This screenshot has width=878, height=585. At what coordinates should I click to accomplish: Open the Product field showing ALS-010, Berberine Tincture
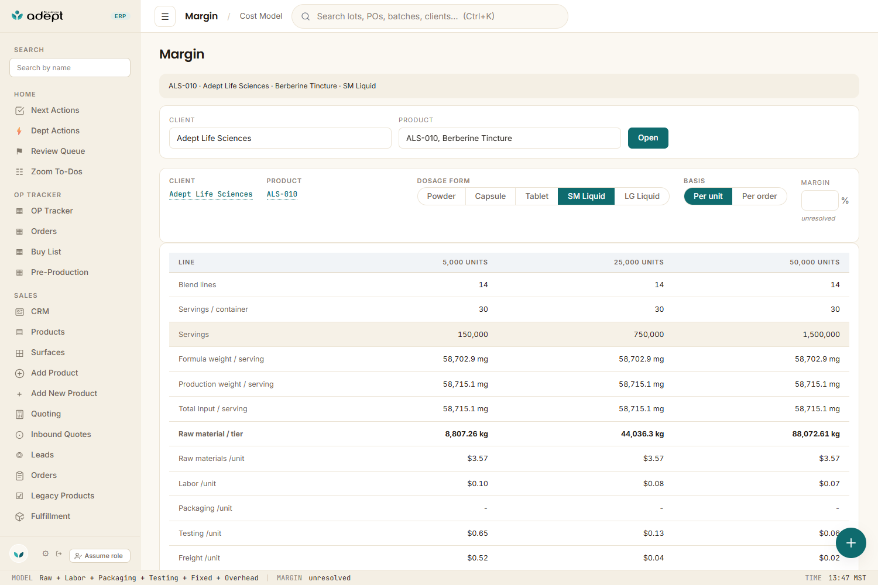tap(510, 138)
